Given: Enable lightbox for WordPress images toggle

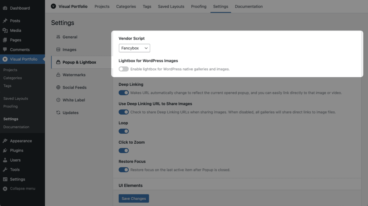Looking at the screenshot, I should pos(124,69).
